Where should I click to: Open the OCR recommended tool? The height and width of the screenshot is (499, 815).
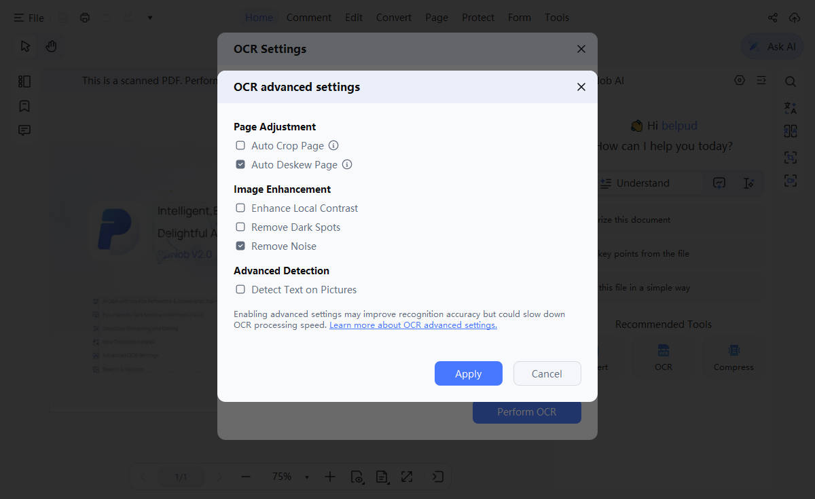click(664, 358)
